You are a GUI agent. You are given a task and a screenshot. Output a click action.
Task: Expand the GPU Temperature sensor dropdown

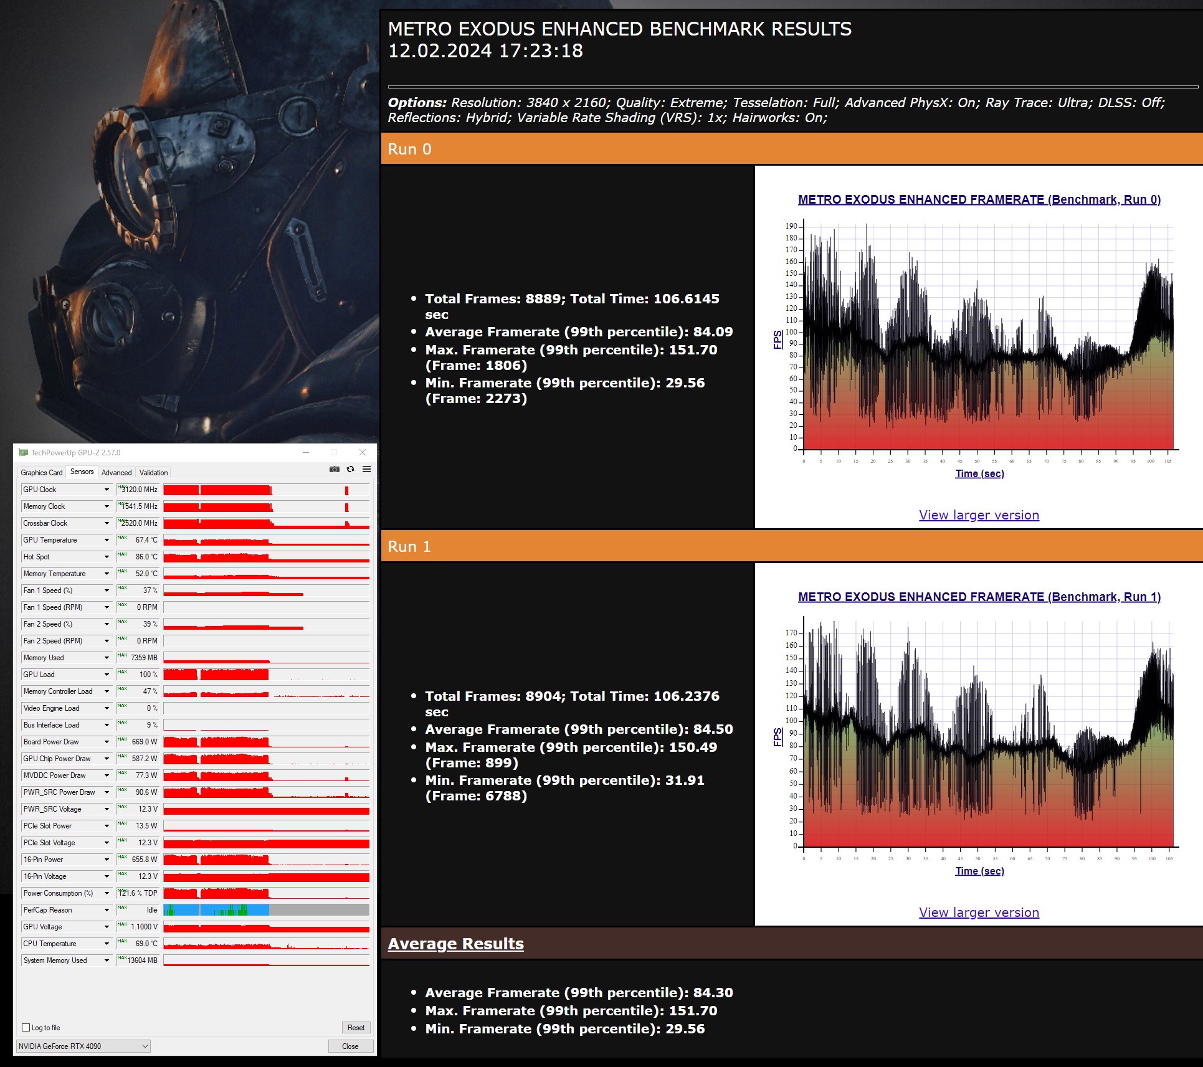[x=107, y=540]
